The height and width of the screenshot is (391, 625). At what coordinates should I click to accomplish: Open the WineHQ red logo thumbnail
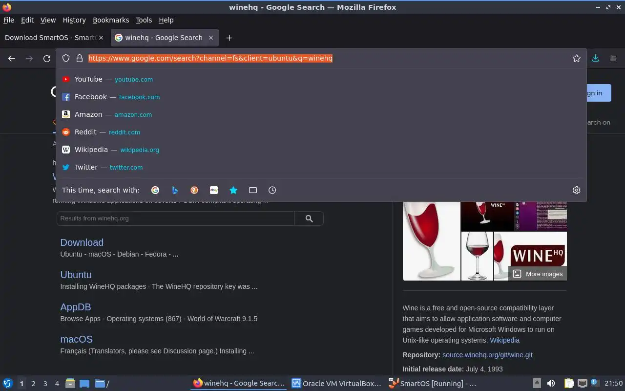(x=530, y=256)
